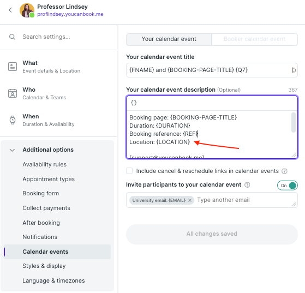Click the When watch icon

click(x=13, y=120)
